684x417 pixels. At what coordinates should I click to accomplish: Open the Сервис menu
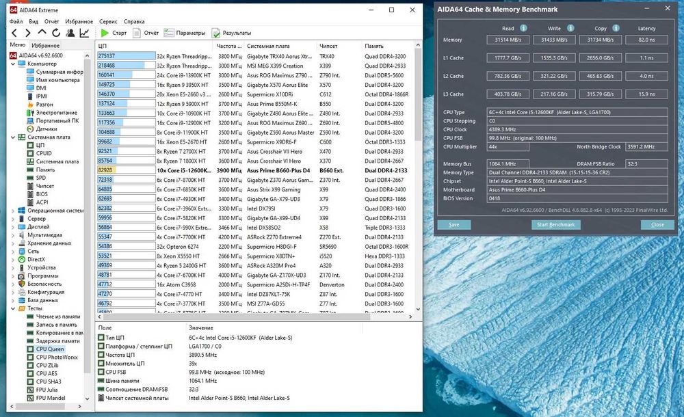[x=108, y=21]
